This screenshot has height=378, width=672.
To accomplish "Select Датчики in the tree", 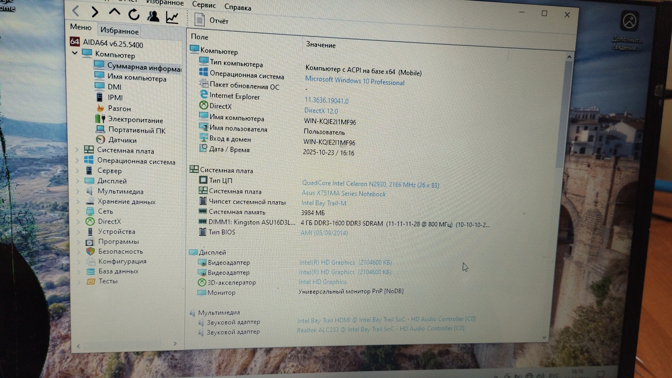I will [x=122, y=140].
